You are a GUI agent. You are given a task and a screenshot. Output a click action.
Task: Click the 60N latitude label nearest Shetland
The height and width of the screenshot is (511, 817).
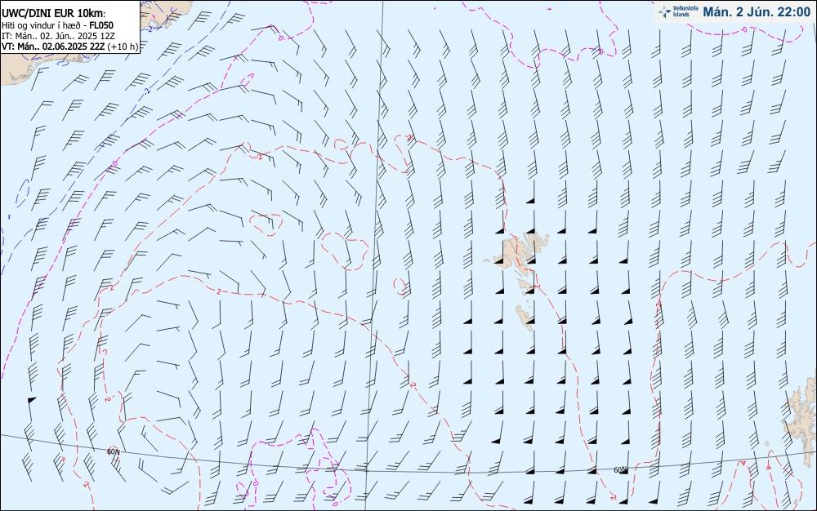pyautogui.click(x=620, y=470)
